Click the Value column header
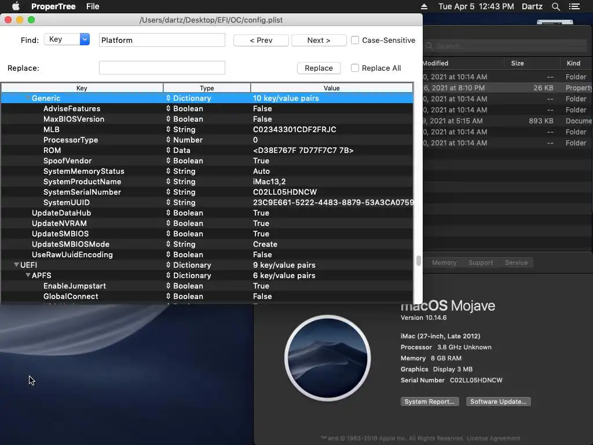Image resolution: width=593 pixels, height=445 pixels. click(x=332, y=88)
